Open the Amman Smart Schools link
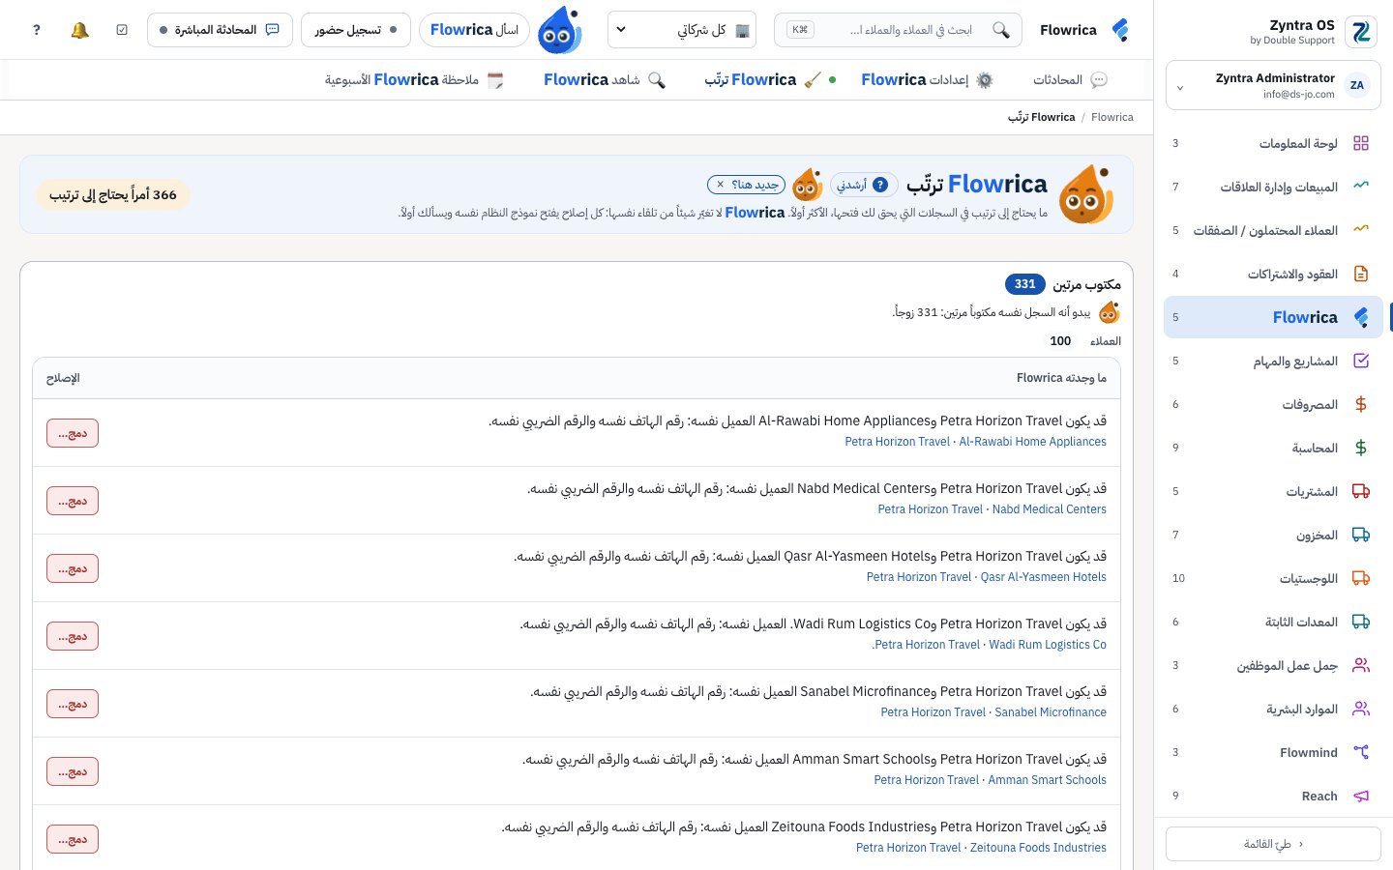The image size is (1393, 870). point(1047,780)
